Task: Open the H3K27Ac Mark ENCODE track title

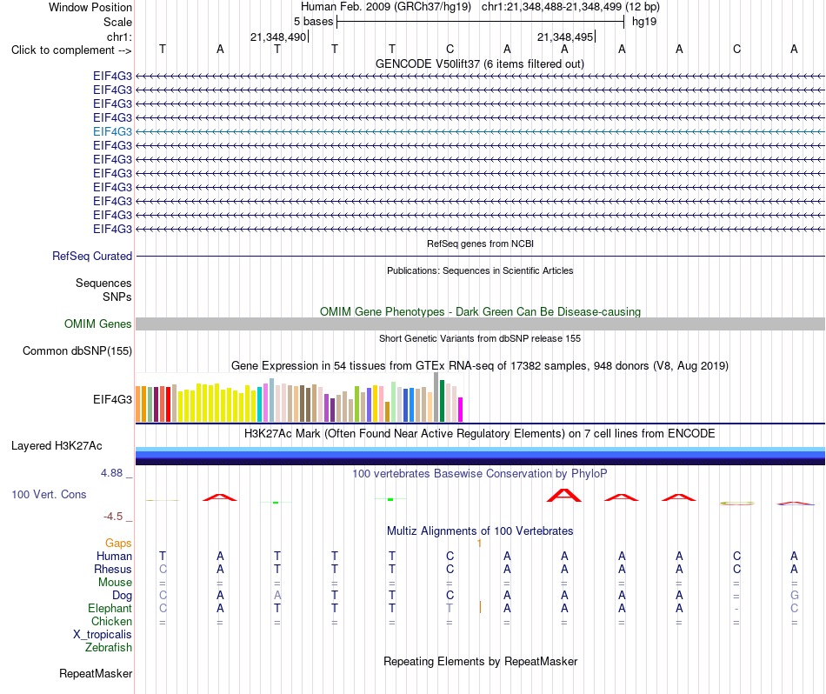Action: tap(480, 434)
